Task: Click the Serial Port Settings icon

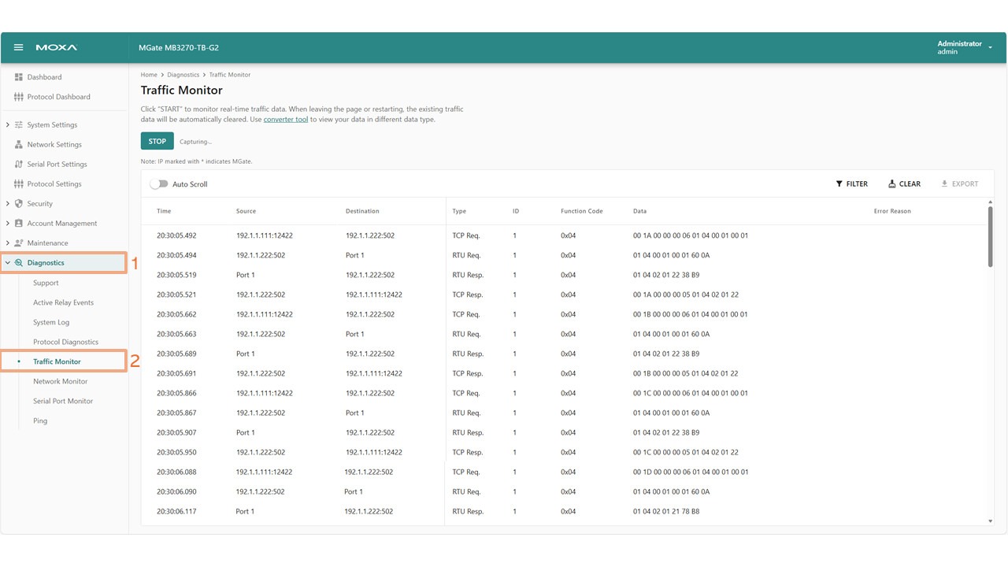Action: point(19,165)
